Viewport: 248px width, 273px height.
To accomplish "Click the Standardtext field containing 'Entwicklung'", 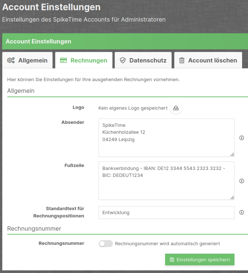I will (x=166, y=212).
